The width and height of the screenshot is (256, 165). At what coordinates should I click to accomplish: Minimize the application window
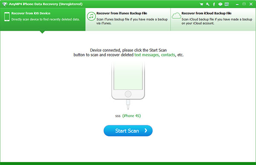coord(237,5)
